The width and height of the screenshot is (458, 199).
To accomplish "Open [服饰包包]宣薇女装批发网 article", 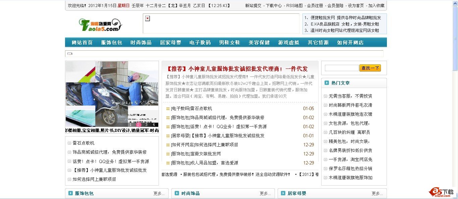I will coord(196,154).
